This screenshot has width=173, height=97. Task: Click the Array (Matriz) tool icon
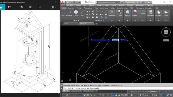click(101, 17)
